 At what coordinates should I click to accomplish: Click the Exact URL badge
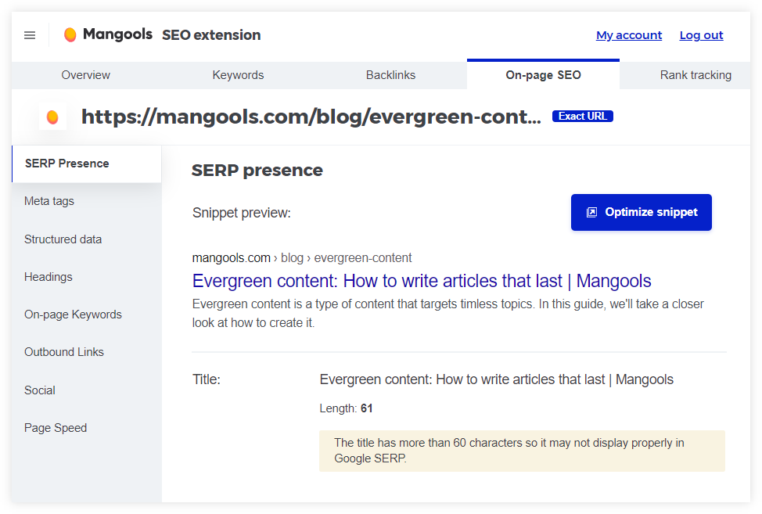click(583, 116)
